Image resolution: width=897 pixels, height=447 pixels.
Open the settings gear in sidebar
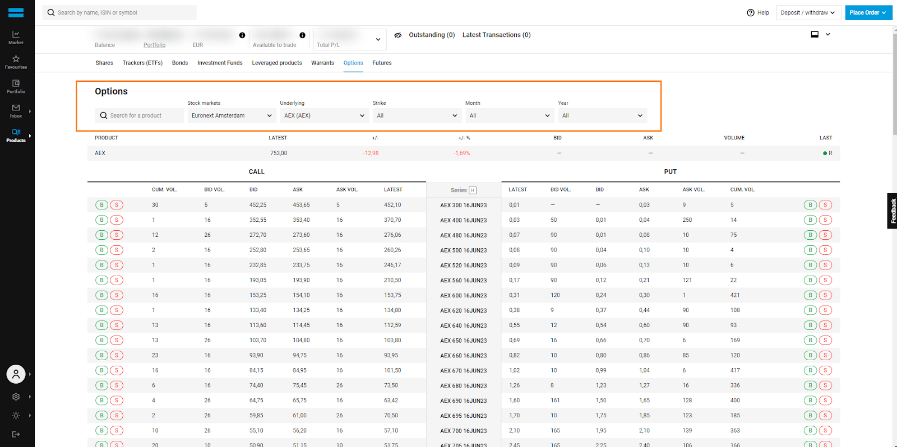pos(16,397)
